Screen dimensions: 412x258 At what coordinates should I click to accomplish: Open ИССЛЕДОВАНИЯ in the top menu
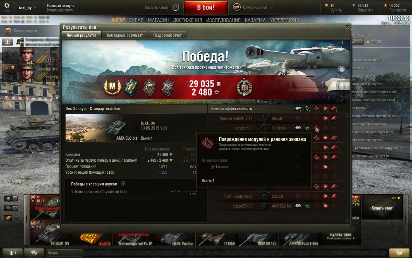click(224, 20)
